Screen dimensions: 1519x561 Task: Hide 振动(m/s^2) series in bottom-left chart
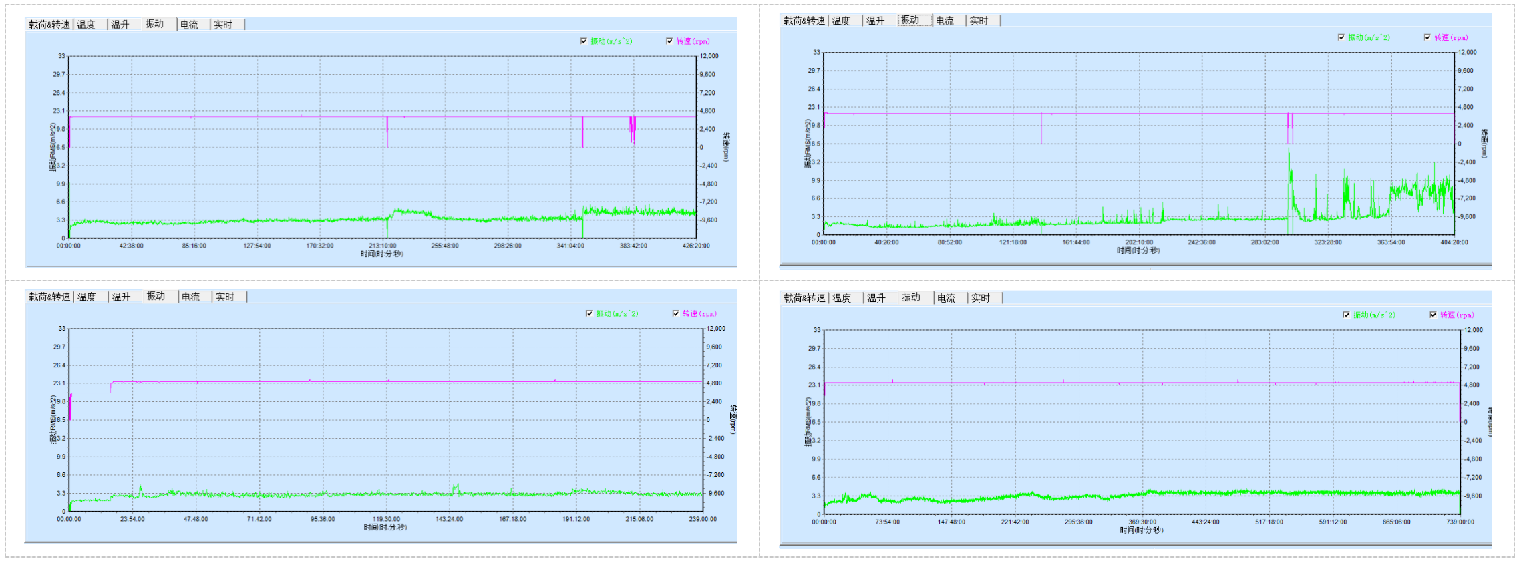(589, 313)
